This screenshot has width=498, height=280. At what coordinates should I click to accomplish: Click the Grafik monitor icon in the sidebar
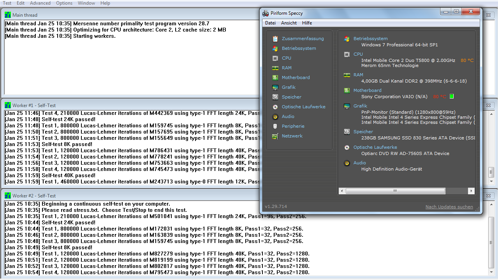[x=275, y=87]
